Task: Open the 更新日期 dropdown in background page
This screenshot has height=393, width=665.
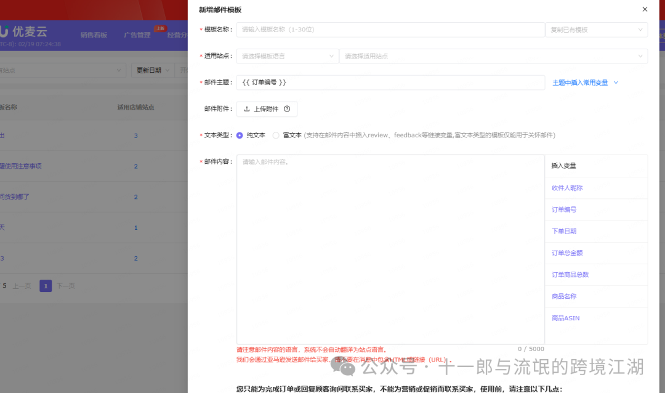Action: tap(153, 70)
